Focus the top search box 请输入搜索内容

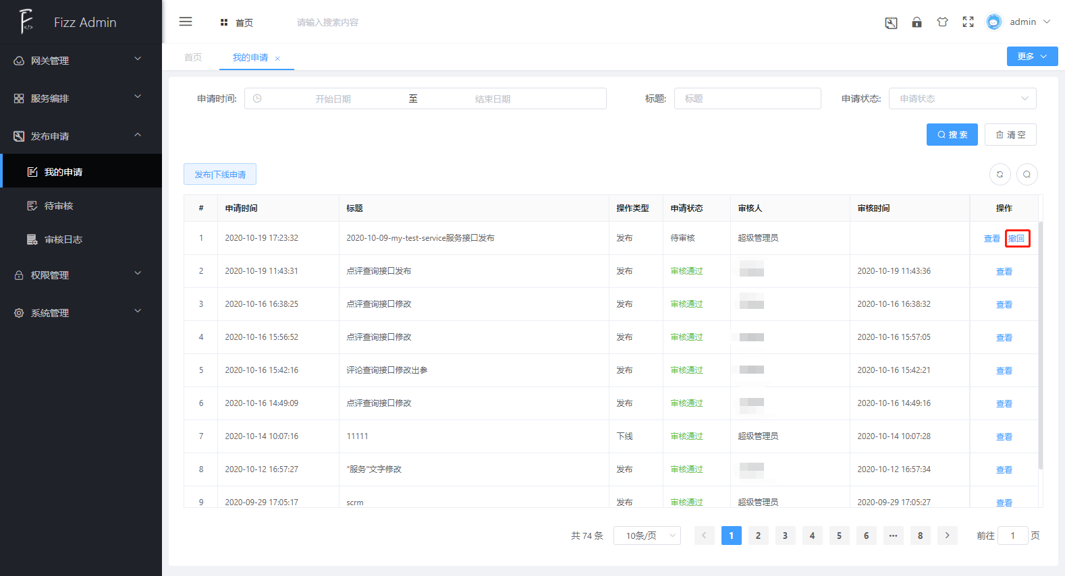click(x=327, y=22)
